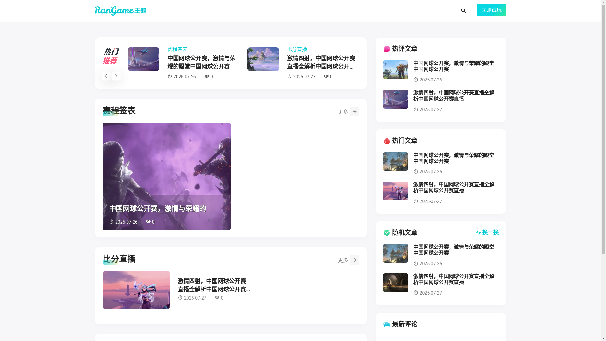Click clock icon beside 2025-07-27 in carousel
The height and width of the screenshot is (341, 606).
point(289,76)
